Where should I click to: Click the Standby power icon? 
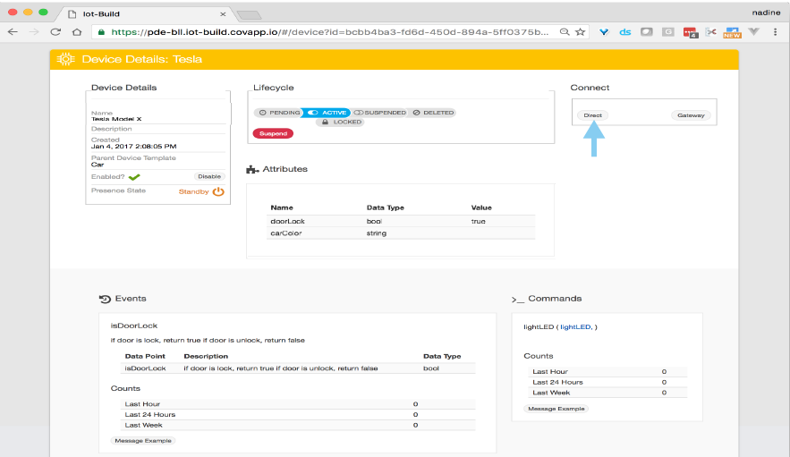[x=218, y=191]
